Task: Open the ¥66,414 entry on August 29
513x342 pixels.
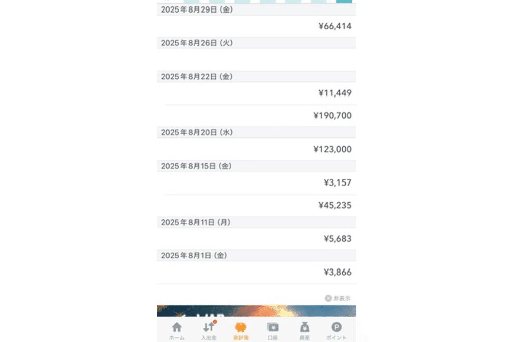Action: [x=256, y=26]
